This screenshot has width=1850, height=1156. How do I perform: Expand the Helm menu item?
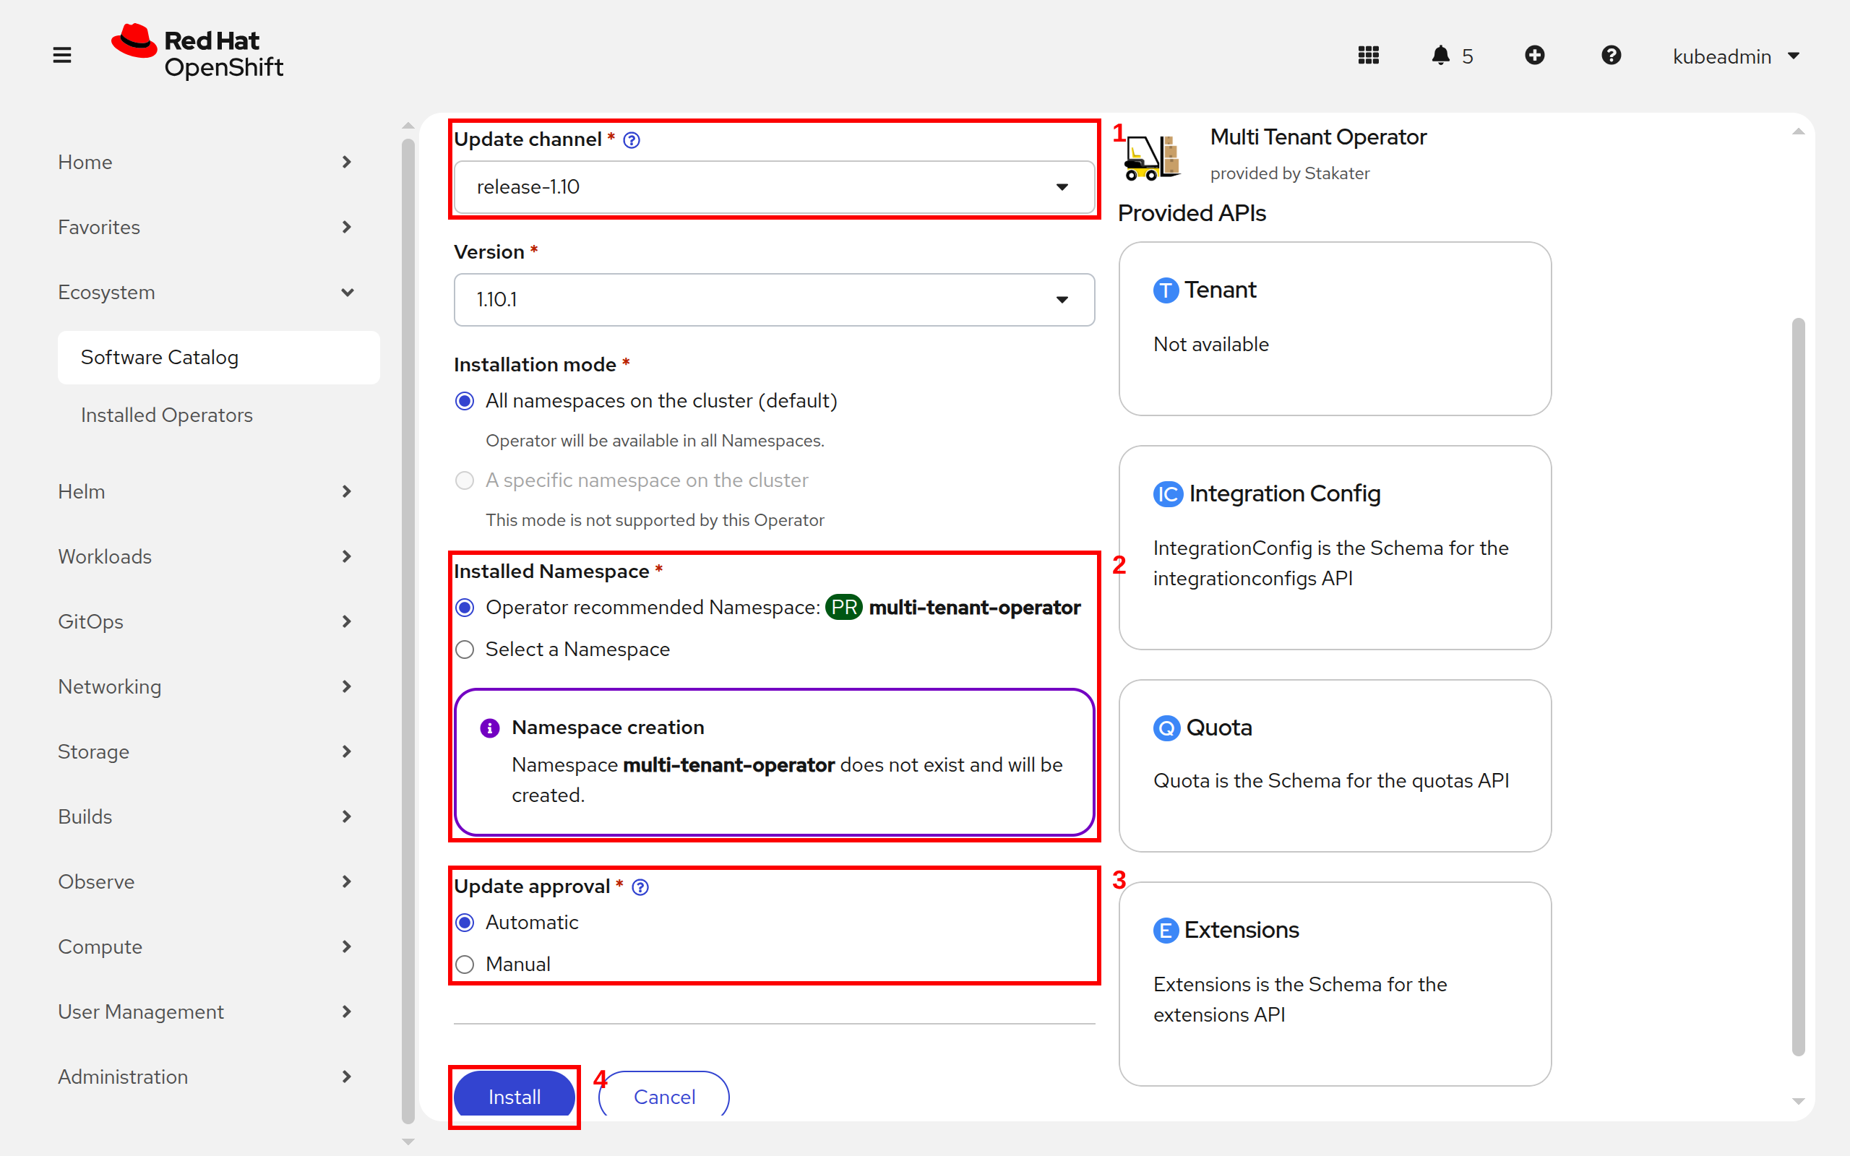click(207, 491)
